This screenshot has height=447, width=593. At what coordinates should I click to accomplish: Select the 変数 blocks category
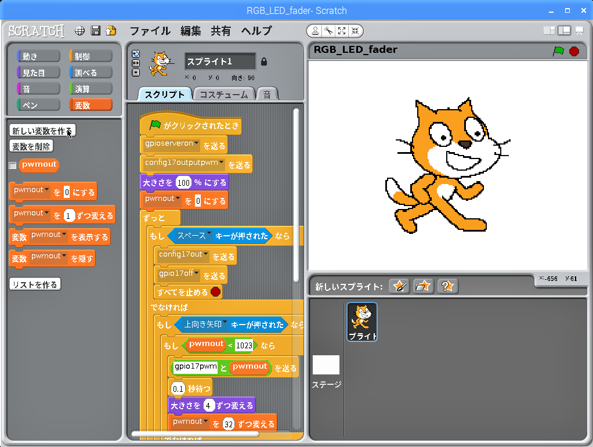pos(91,105)
